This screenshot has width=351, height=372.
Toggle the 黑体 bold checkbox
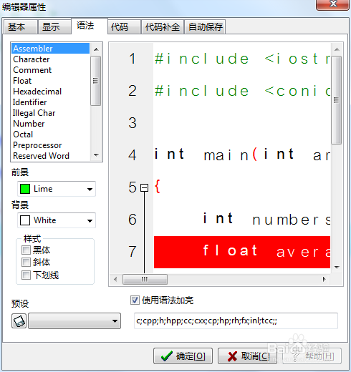tap(26, 250)
